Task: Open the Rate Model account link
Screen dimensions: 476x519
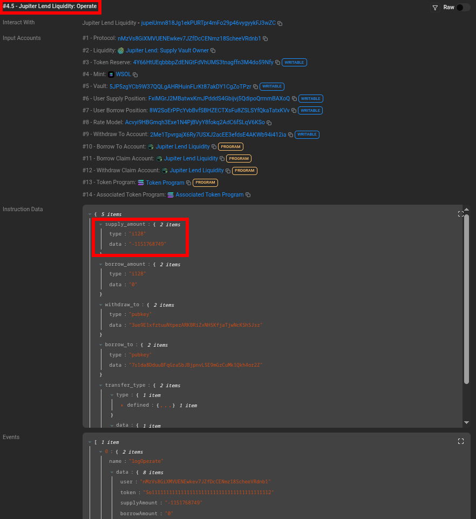Action: tap(195, 122)
